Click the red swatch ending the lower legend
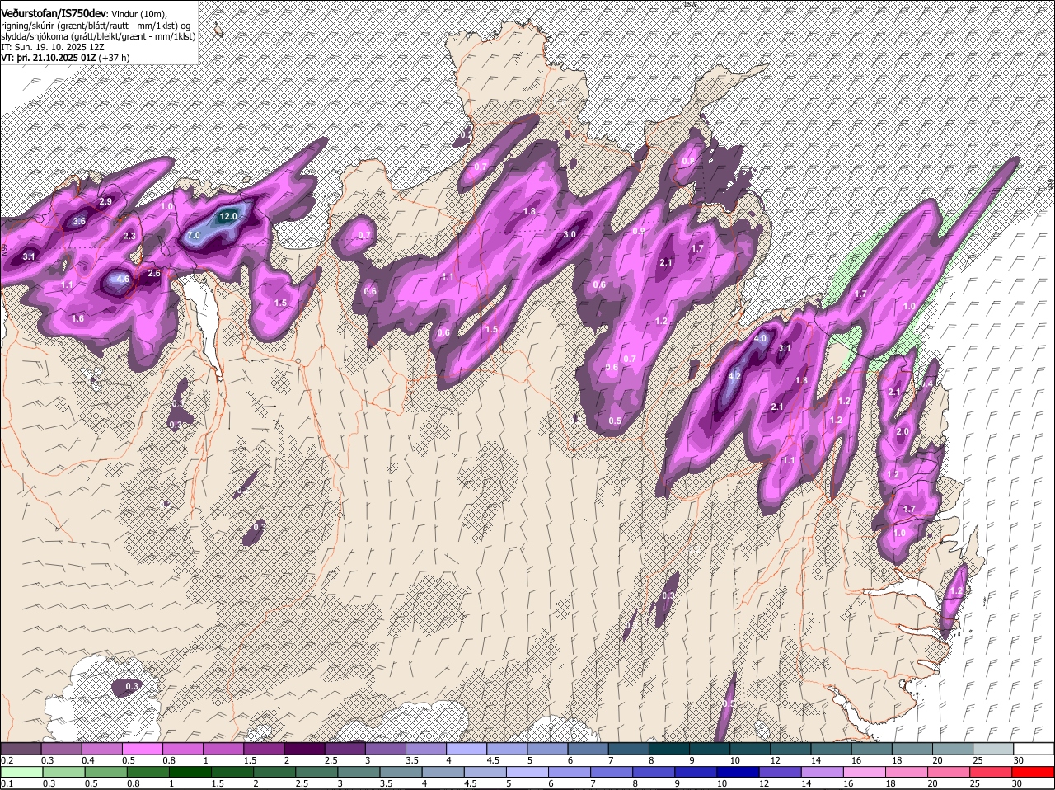 (x=1034, y=773)
